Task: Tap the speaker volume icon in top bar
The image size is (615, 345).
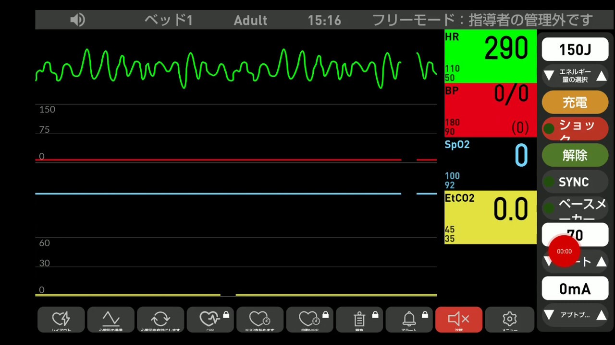Action: (77, 20)
